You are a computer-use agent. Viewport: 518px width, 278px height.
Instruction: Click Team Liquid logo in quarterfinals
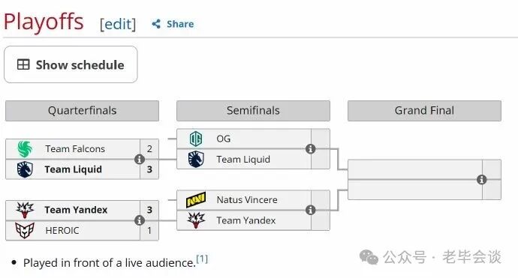(x=25, y=169)
